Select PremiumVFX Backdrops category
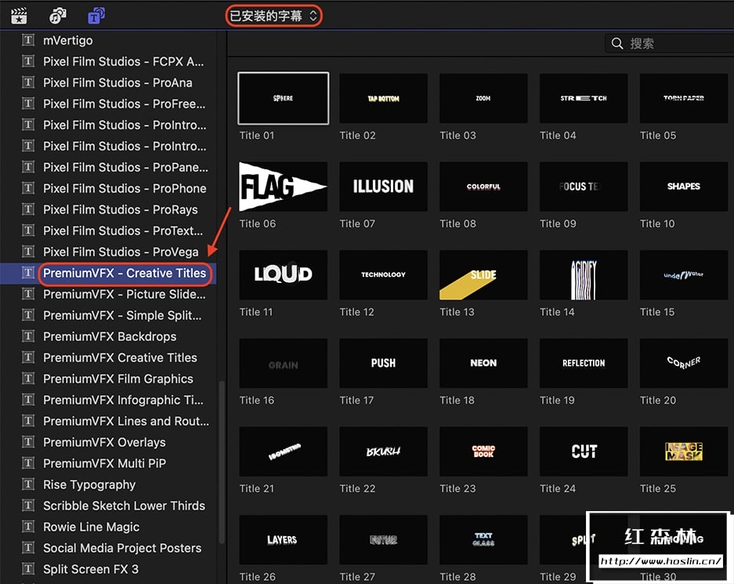This screenshot has height=584, width=734. (108, 336)
